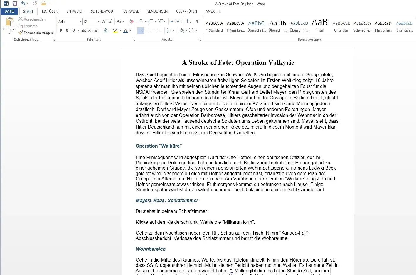The width and height of the screenshot is (416, 275).
Task: Toggle the pilcrow show formatting marks
Action: [198, 21]
